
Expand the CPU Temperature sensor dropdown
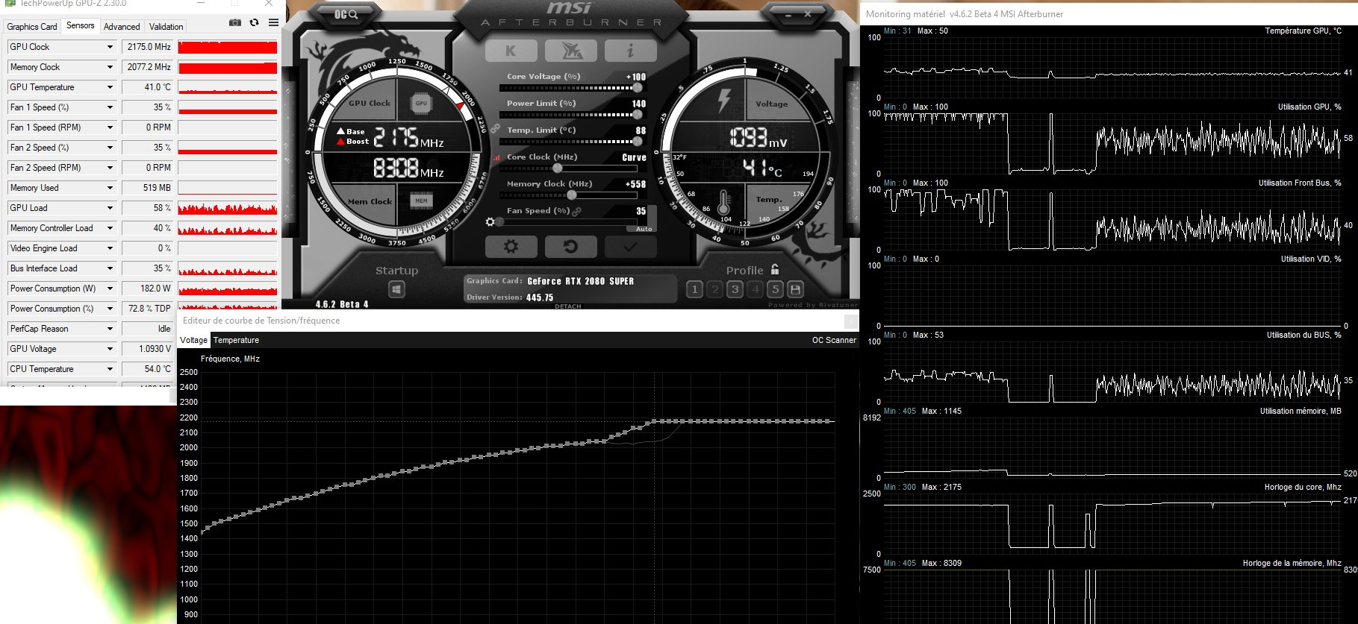point(110,369)
